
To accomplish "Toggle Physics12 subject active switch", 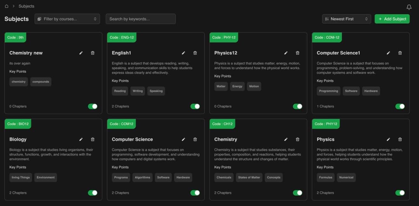I will [x=298, y=106].
